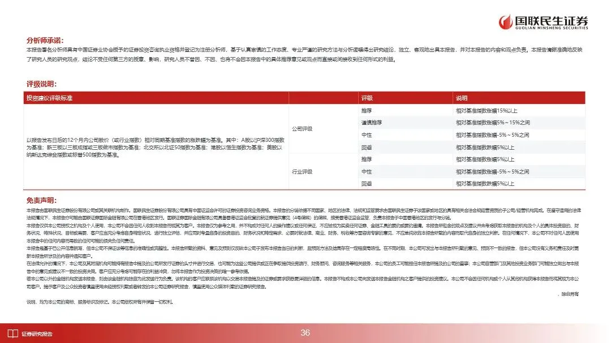Click page number 36 in footer
The height and width of the screenshot is (343, 611).
(305, 333)
